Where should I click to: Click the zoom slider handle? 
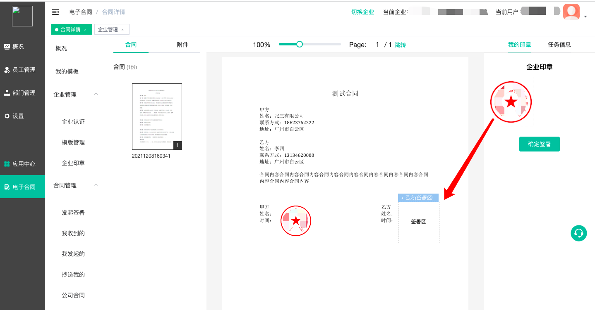pos(300,44)
